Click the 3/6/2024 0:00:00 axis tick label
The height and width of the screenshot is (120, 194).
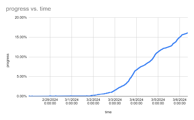point(180,101)
